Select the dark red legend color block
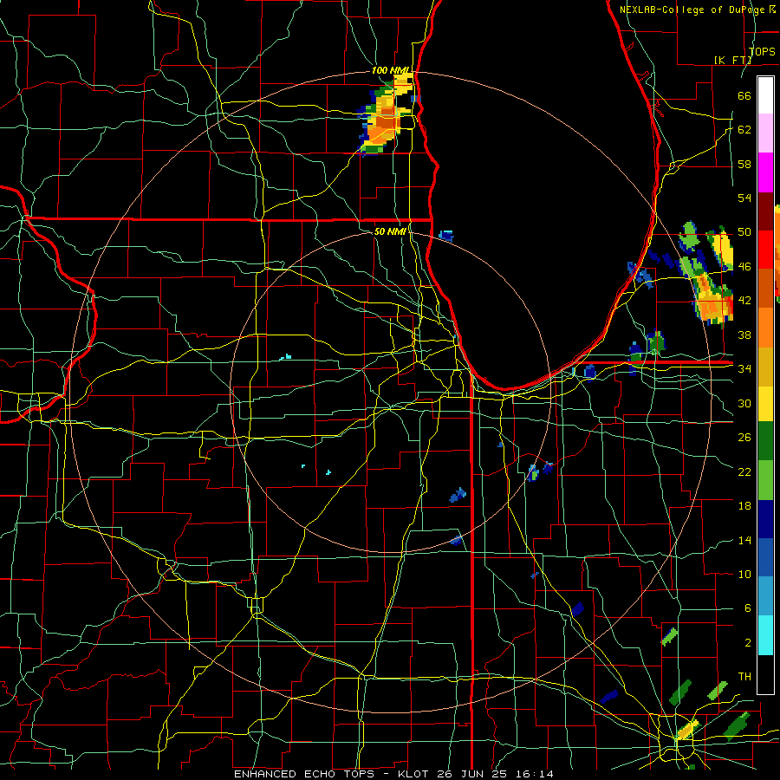 [765, 211]
